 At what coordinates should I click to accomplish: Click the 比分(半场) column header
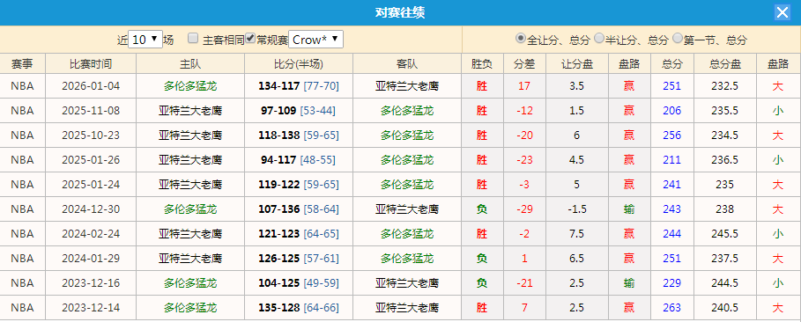(299, 64)
